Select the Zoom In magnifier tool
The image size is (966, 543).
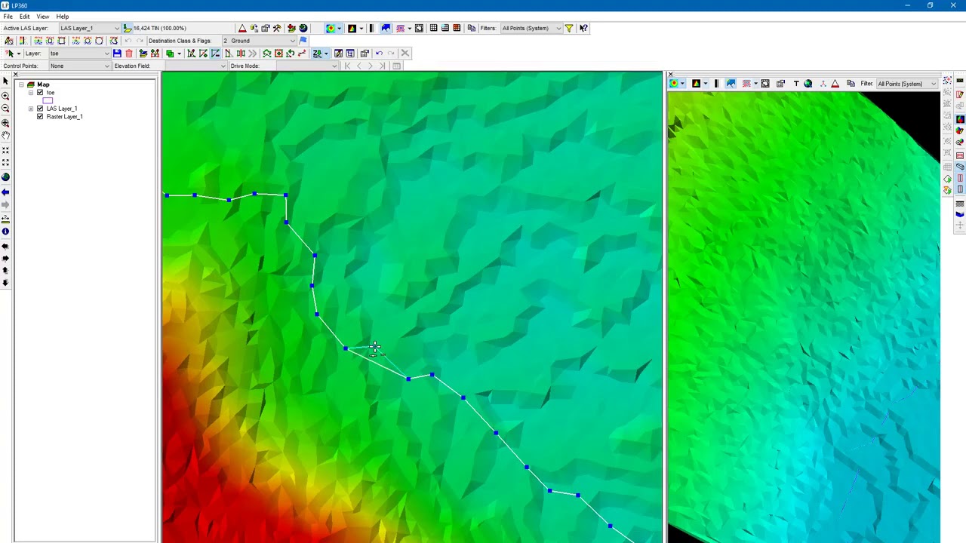pyautogui.click(x=5, y=96)
